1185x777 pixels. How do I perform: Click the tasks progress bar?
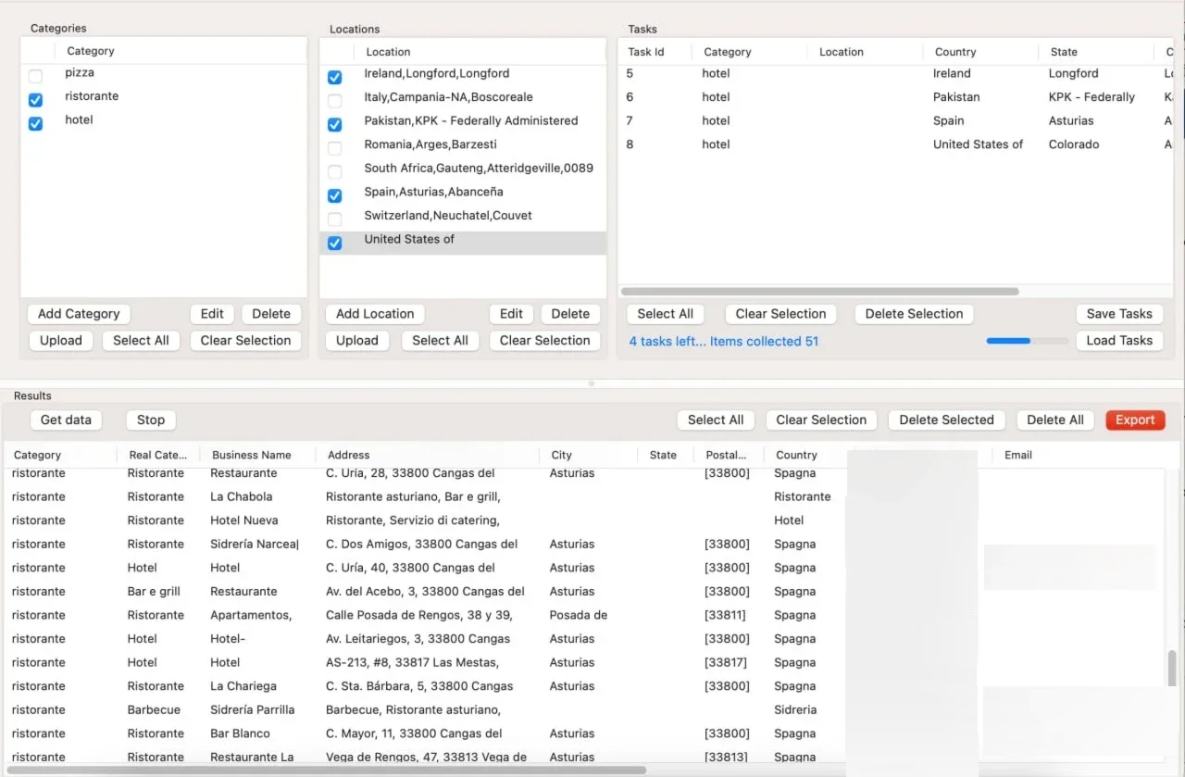pos(1028,341)
